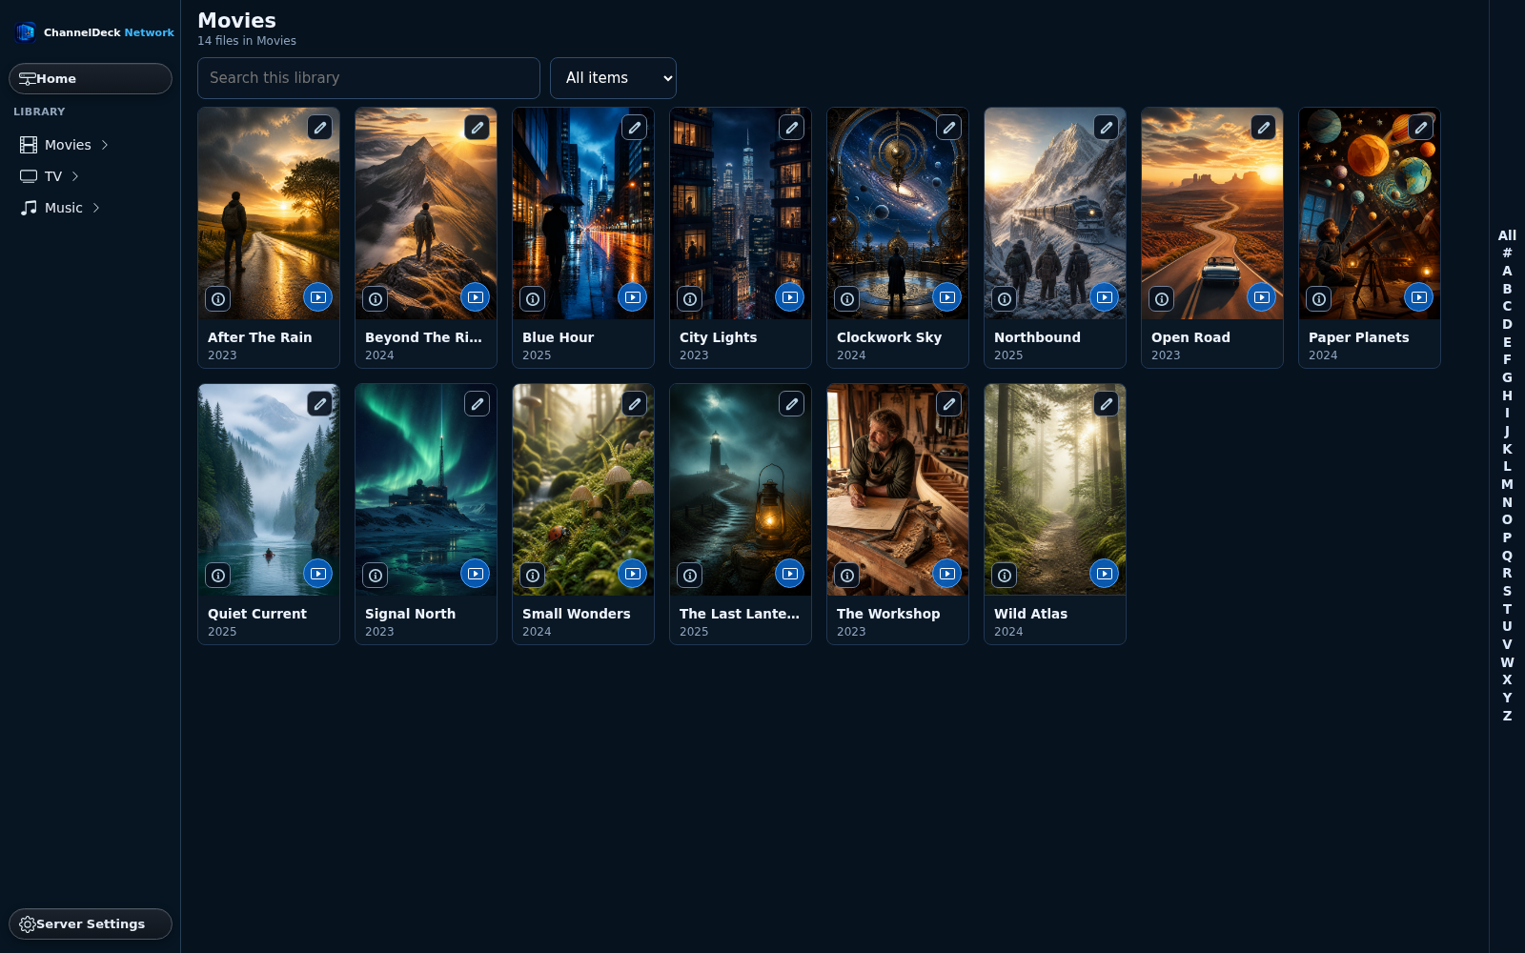Jump to letter W in alphabet index
1525x953 pixels.
pos(1507,662)
